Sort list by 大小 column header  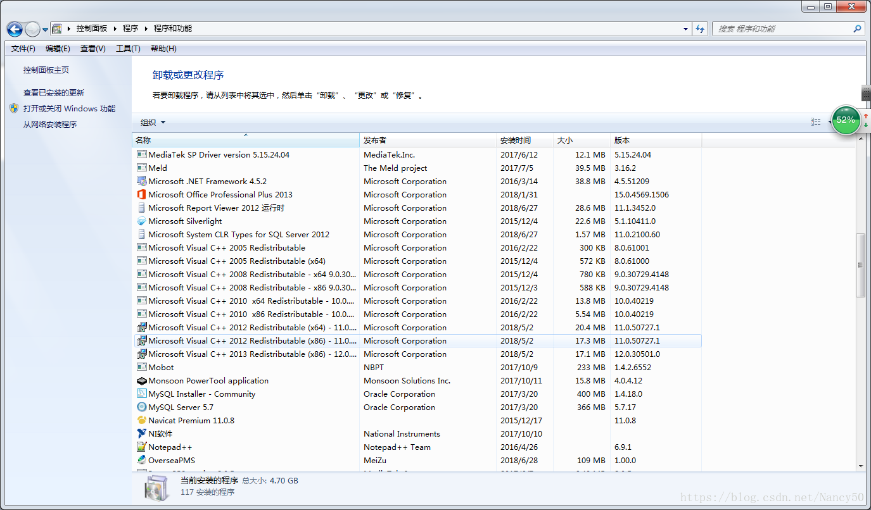coord(582,140)
